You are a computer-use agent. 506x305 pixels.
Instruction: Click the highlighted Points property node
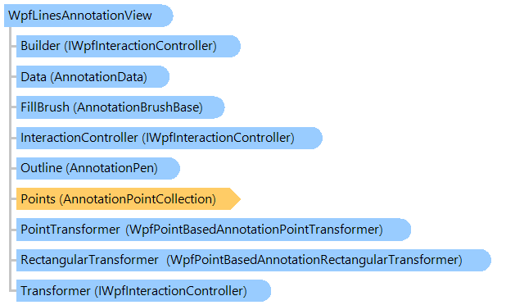pyautogui.click(x=128, y=199)
